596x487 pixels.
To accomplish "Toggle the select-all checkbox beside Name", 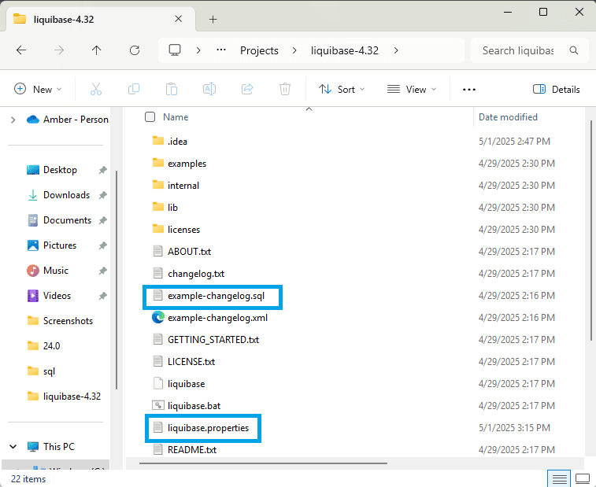I will click(x=150, y=117).
